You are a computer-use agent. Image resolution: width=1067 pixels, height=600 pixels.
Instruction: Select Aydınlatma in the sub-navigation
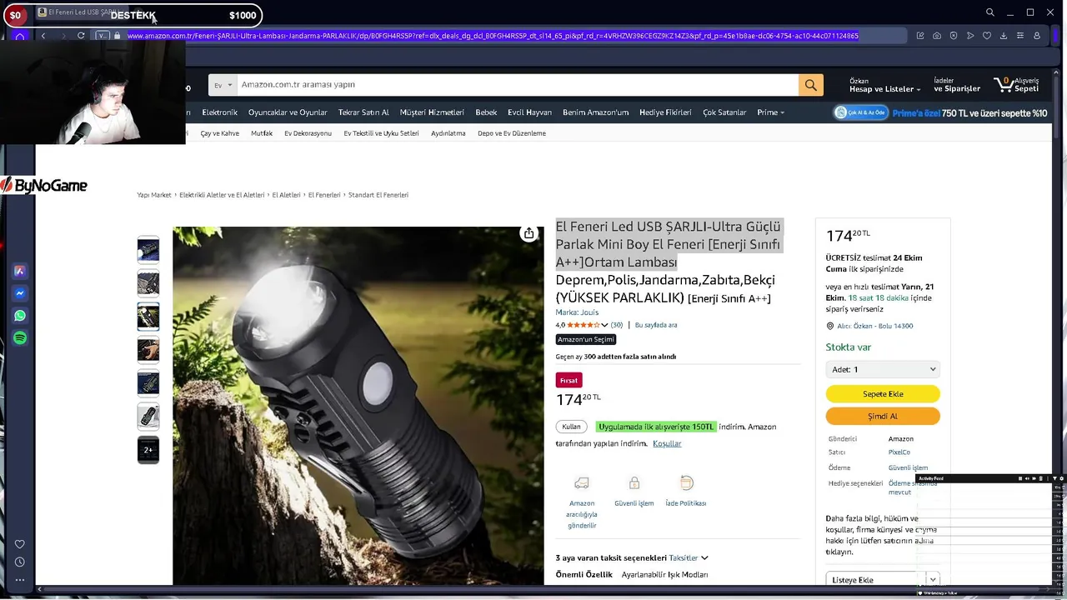coord(448,133)
